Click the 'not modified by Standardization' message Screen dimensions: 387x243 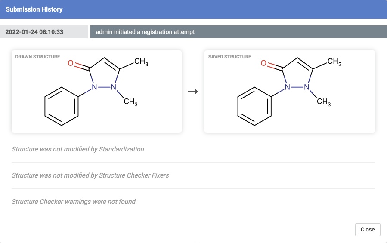coord(78,149)
